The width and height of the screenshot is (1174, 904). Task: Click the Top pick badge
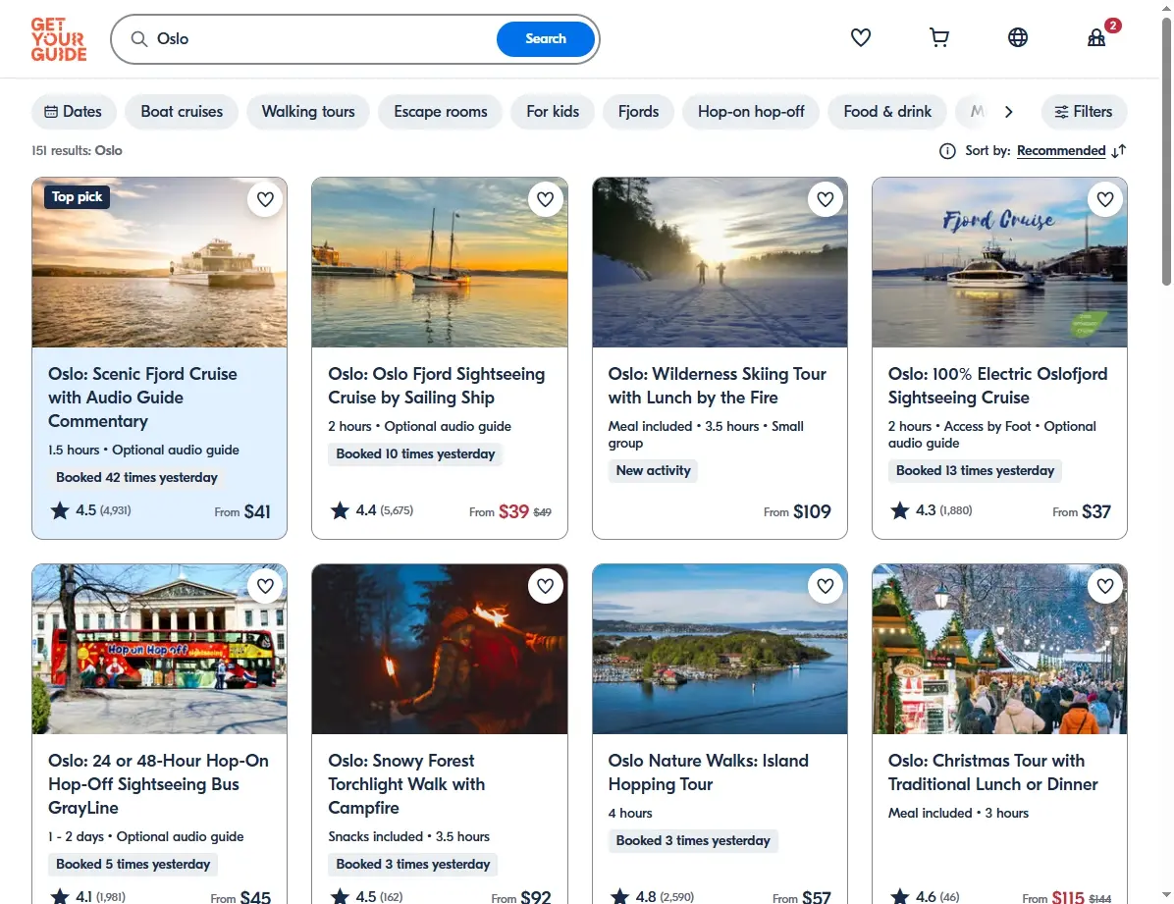[78, 197]
